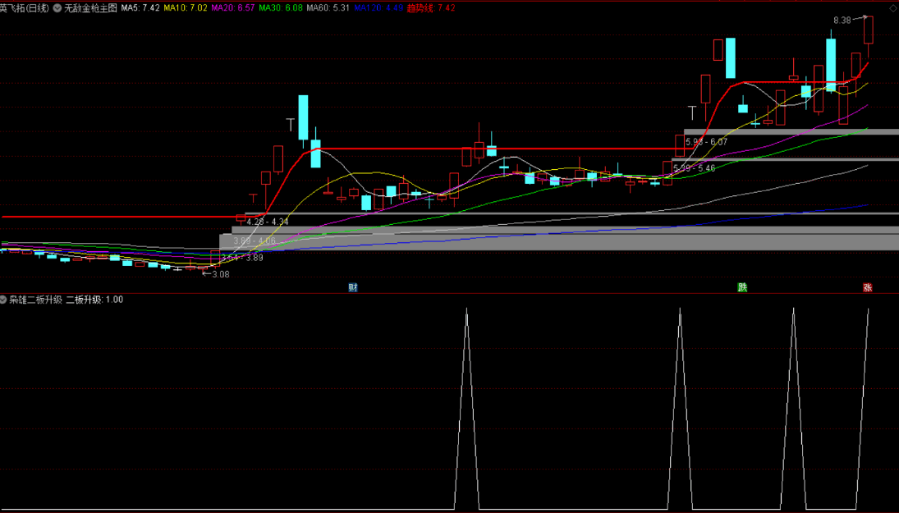Click the green 跌 event marker

click(742, 287)
